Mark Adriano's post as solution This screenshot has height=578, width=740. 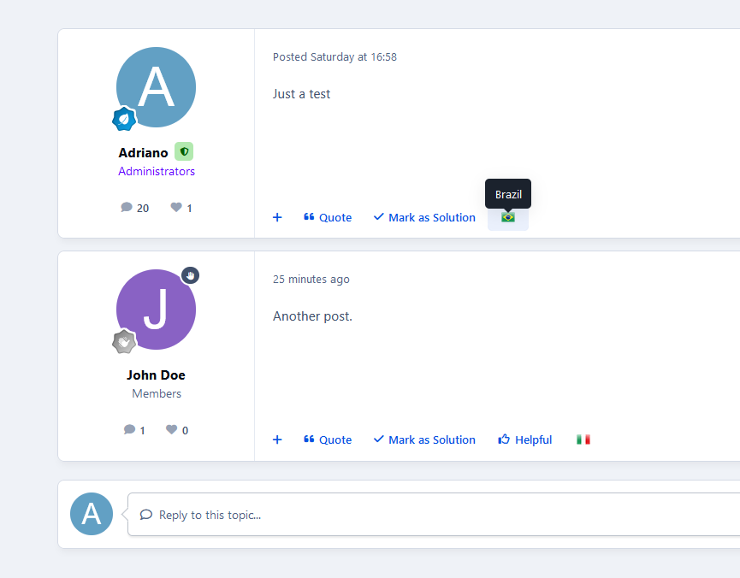click(424, 217)
